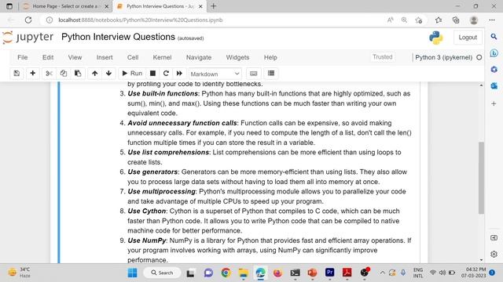Paste cells below icon
Image resolution: width=503 pixels, height=282 pixels.
tap(78, 74)
